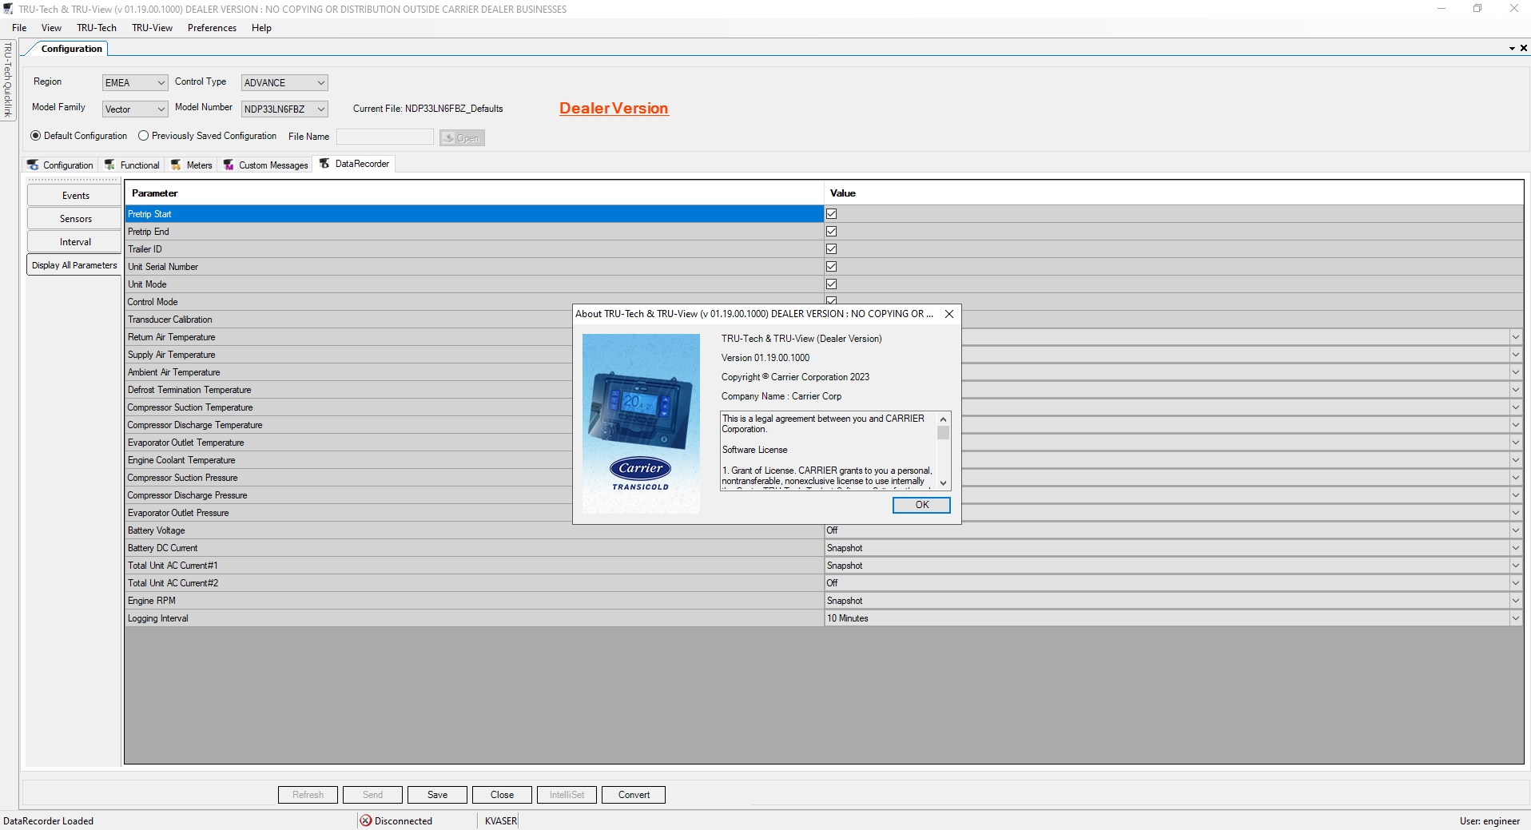Open the Battery Voltage value dropdown
Image resolution: width=1531 pixels, height=830 pixels.
1516,530
